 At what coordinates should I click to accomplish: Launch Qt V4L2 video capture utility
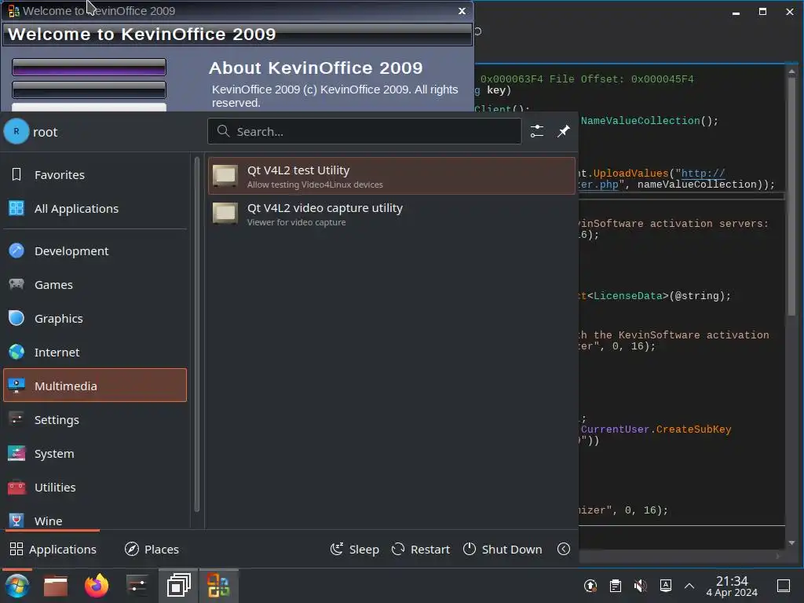pyautogui.click(x=391, y=214)
